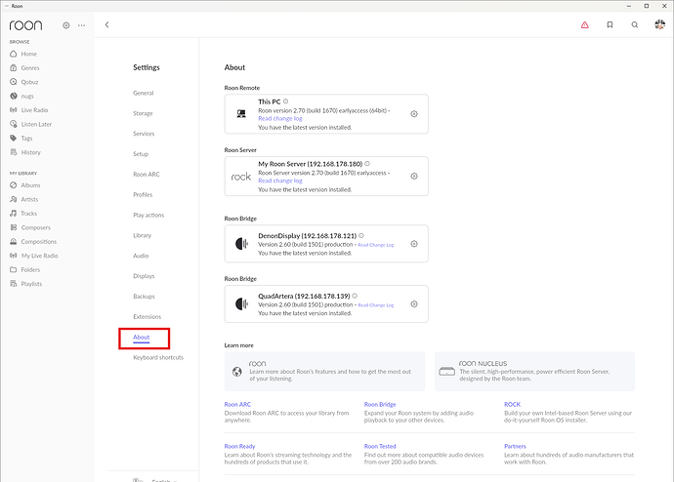Open Listen Later in sidebar
This screenshot has width=674, height=482.
tap(31, 124)
